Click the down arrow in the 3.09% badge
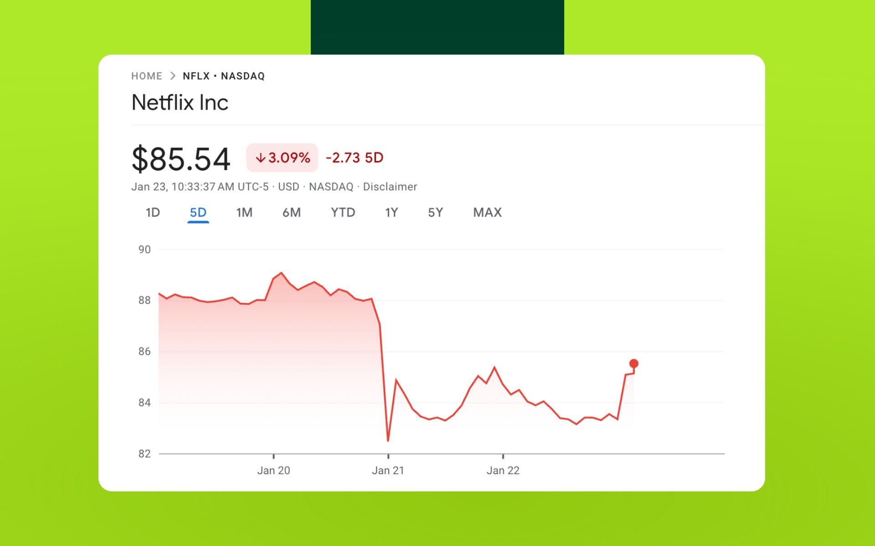Image resolution: width=875 pixels, height=546 pixels. click(x=260, y=158)
